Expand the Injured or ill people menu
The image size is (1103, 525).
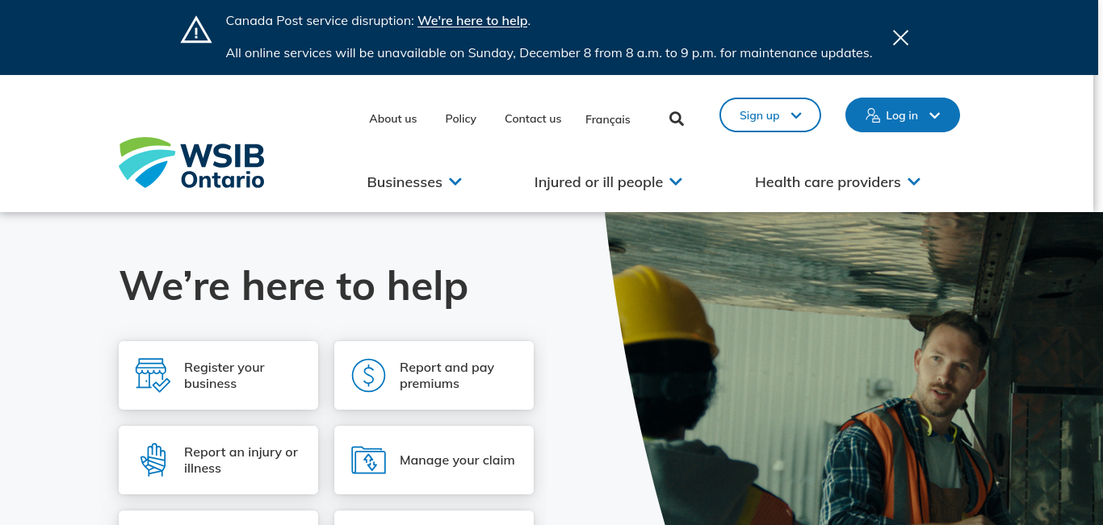[608, 182]
